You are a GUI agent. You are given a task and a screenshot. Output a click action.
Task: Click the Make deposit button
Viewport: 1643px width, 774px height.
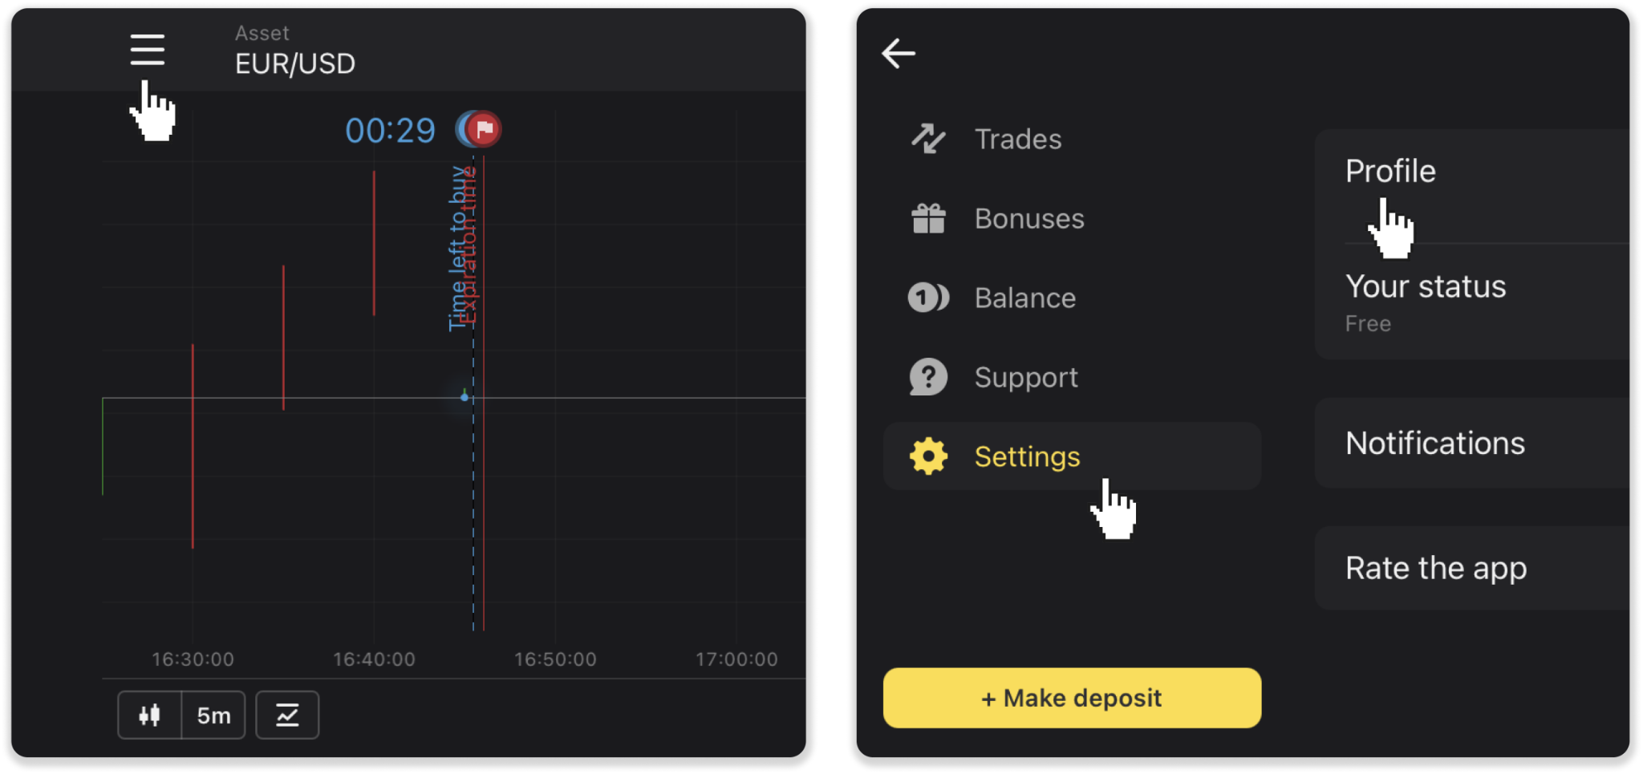pos(1072,698)
